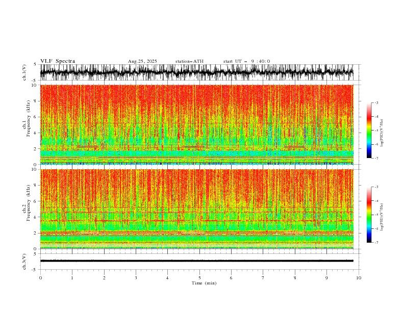Click the ch.1 frequency axis "8" tick label
This screenshot has height=312, width=404.
coord(35,101)
